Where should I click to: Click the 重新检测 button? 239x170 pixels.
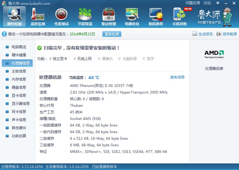point(112,34)
